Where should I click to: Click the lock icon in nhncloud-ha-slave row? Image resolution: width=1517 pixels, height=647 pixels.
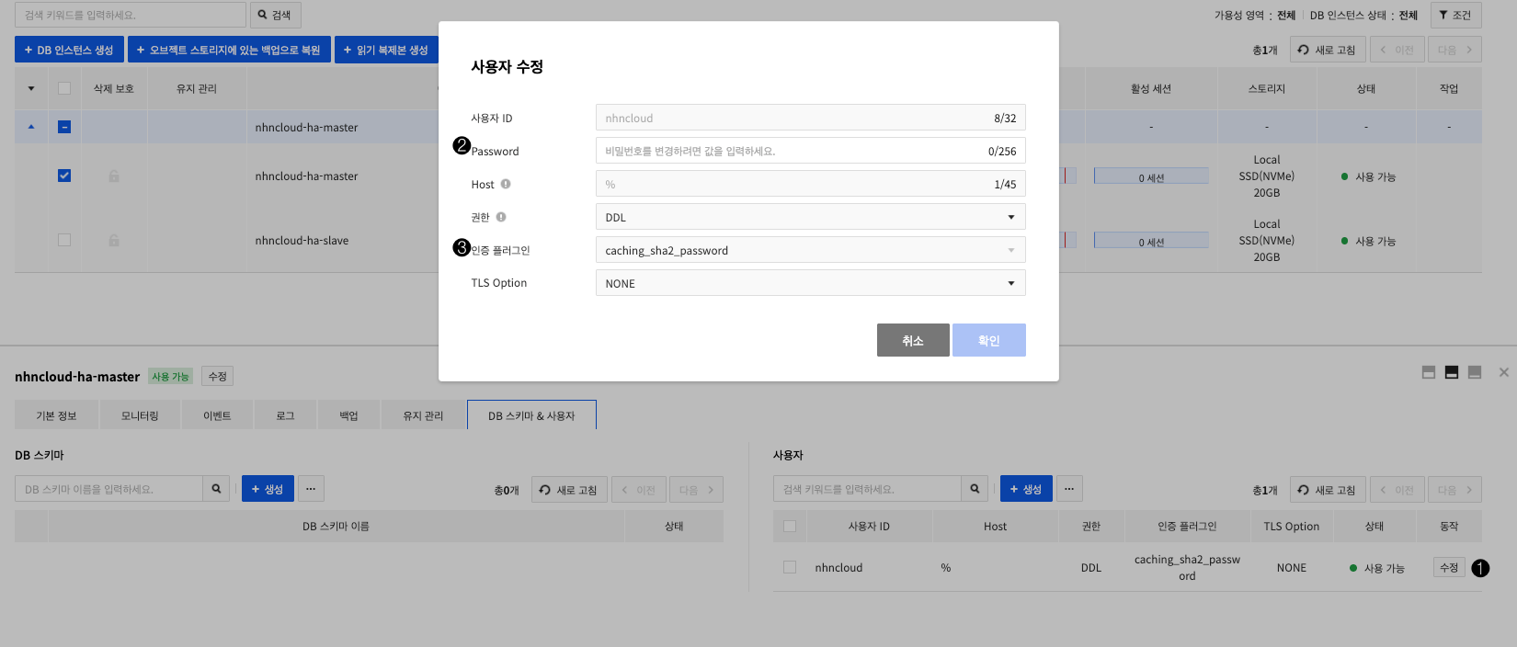(114, 240)
